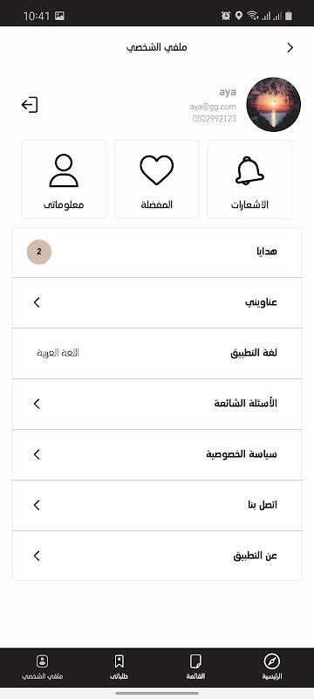Switch to the ملفي الشخصي profile tab
Viewport: 314px width, 699px height.
(x=42, y=667)
